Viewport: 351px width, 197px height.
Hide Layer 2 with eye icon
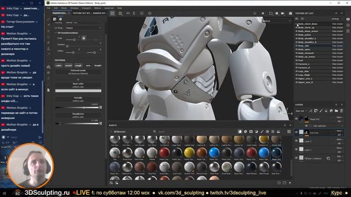point(296,141)
